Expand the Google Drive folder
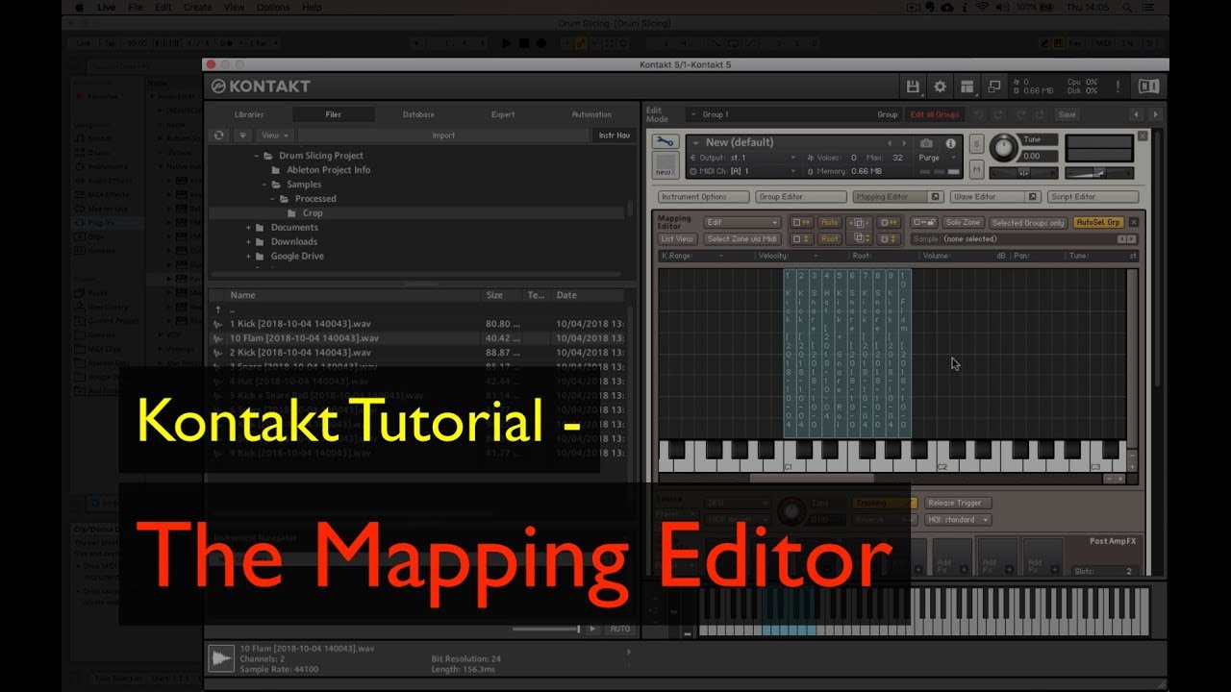This screenshot has width=1231, height=692. [248, 257]
